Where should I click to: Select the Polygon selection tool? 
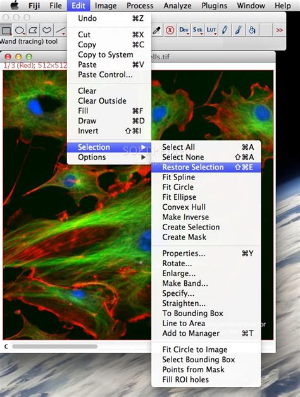click(x=33, y=30)
